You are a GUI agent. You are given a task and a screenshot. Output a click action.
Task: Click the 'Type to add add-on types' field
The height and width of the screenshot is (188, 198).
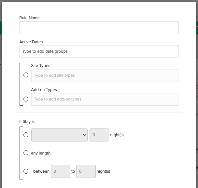pos(105,99)
